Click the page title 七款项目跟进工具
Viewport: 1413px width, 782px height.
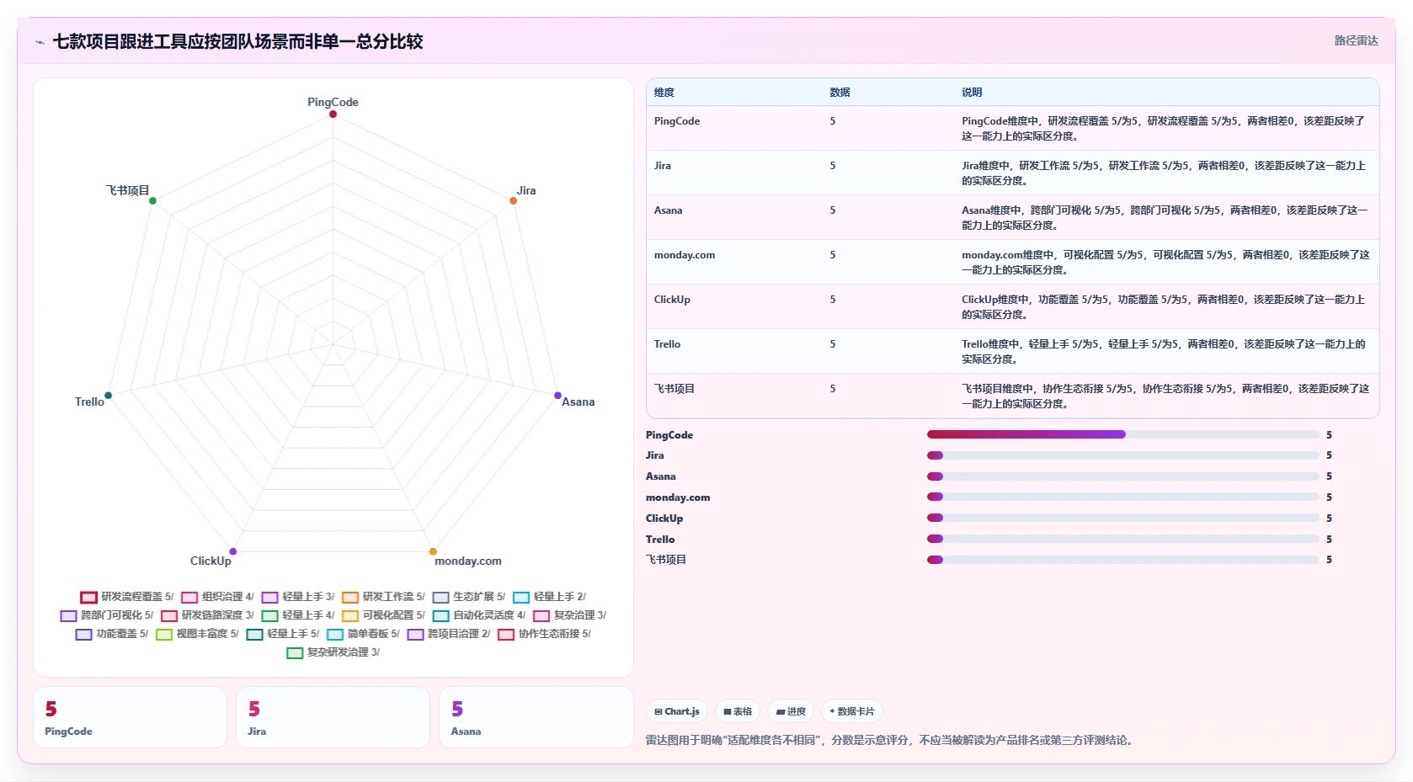pos(237,42)
